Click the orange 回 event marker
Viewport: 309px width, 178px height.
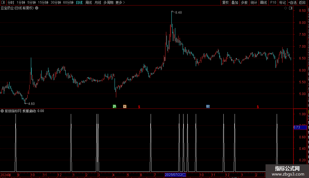125,106
